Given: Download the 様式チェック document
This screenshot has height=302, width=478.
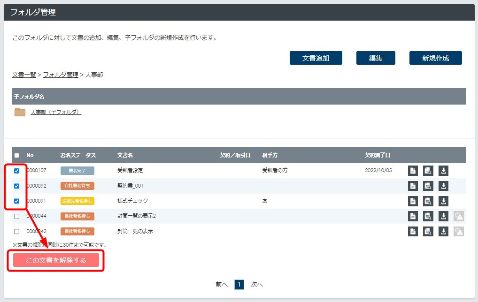Looking at the screenshot, I should [443, 201].
